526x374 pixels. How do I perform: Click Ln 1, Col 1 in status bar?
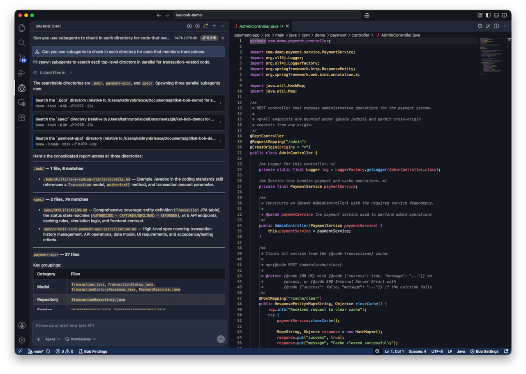coord(394,351)
